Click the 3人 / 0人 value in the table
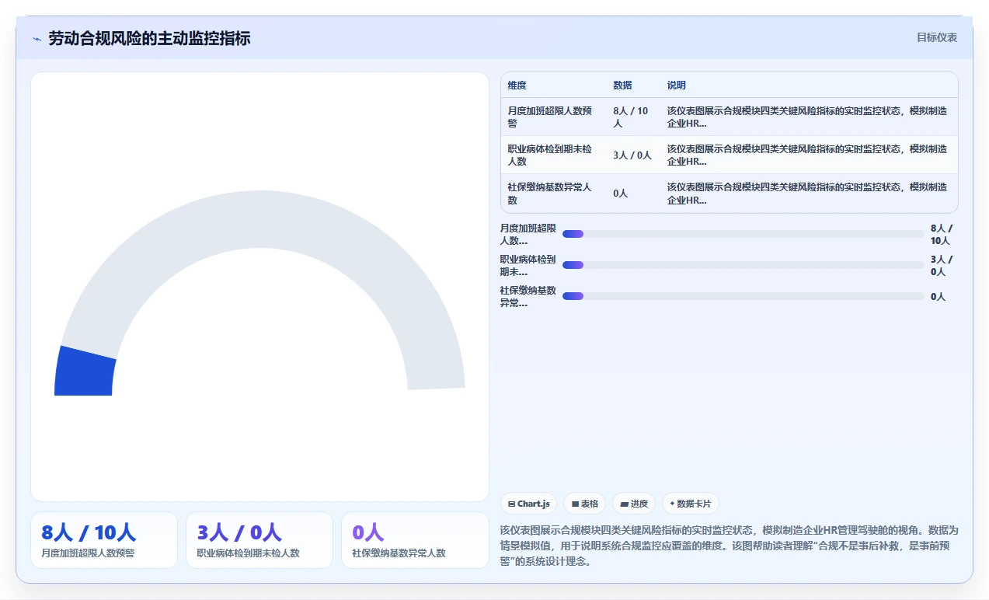 (x=632, y=155)
